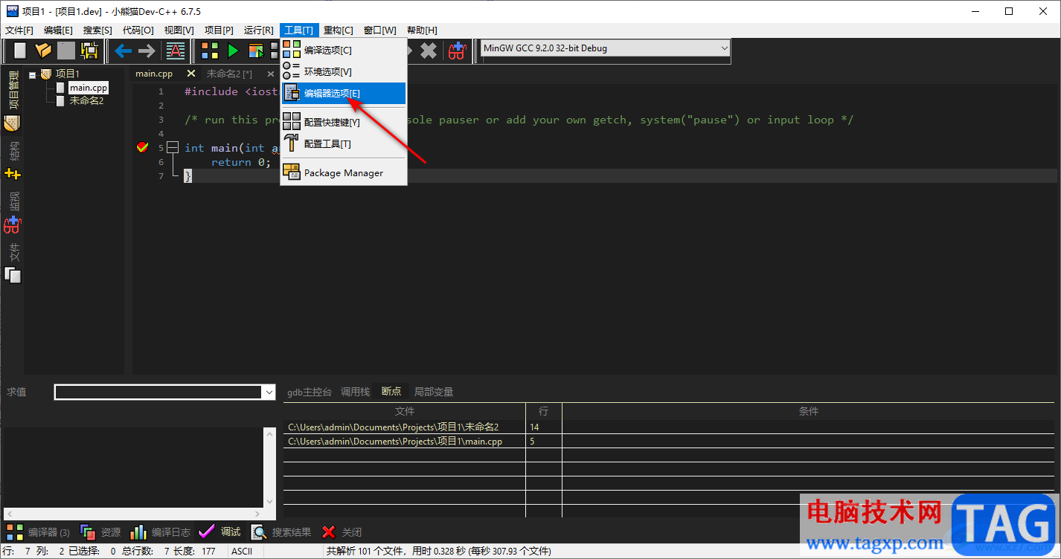Viewport: 1061px width, 559px height.
Task: Click the breakpoint marker on line 5
Action: click(x=143, y=148)
